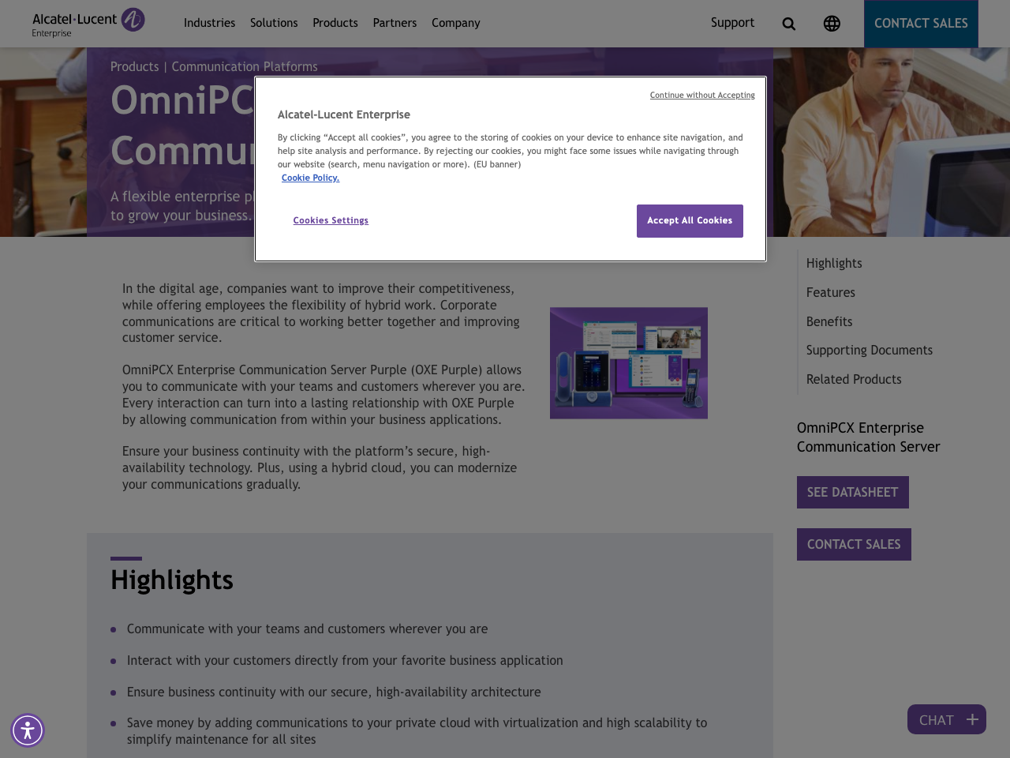Image resolution: width=1010 pixels, height=758 pixels.
Task: Click the OXE Purple product image
Action: pyautogui.click(x=628, y=362)
